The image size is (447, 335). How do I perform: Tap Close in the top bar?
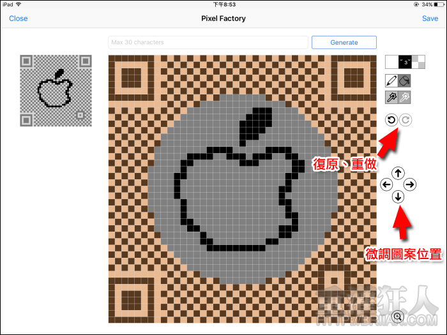pos(19,19)
